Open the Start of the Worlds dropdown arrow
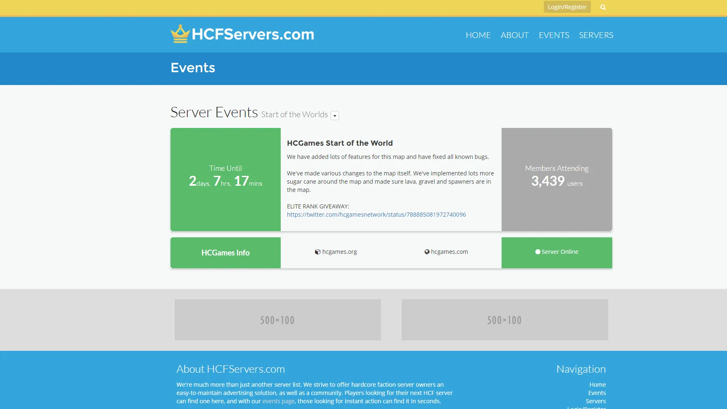 coord(335,116)
